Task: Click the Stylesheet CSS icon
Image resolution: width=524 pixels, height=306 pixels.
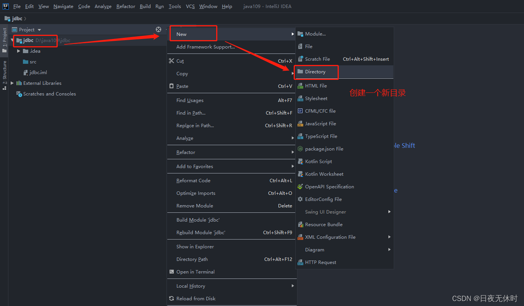Action: tap(300, 98)
